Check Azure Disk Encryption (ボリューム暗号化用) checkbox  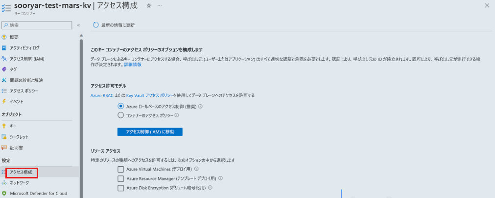click(120, 188)
